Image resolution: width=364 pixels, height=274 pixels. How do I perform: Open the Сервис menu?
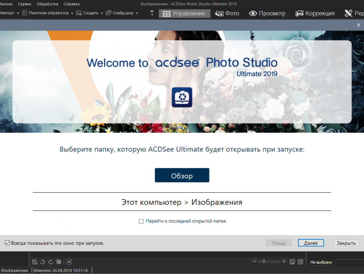coord(25,4)
